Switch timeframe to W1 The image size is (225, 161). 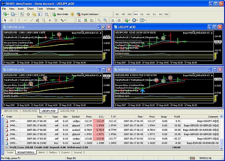pos(161,14)
